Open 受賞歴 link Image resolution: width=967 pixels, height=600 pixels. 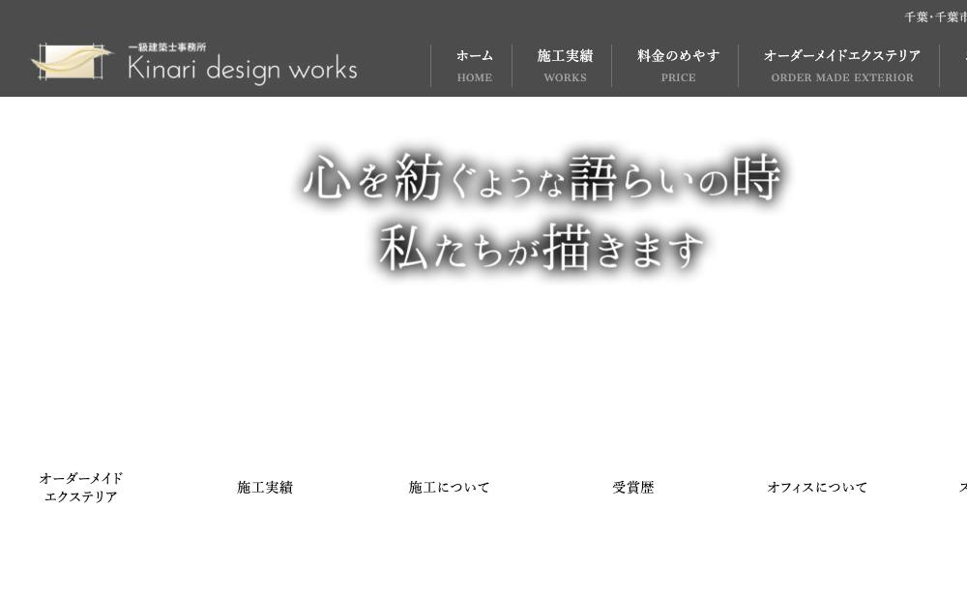[x=632, y=487]
